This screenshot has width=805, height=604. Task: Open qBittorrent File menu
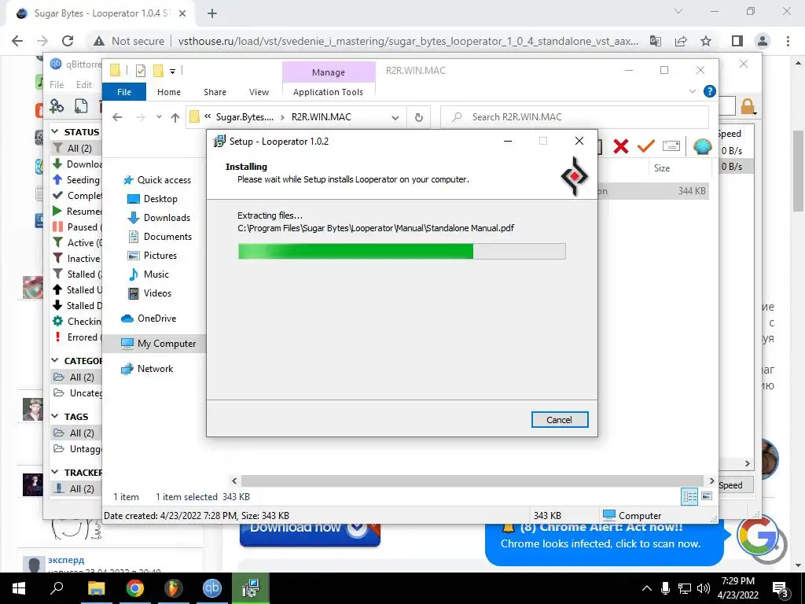(x=57, y=85)
